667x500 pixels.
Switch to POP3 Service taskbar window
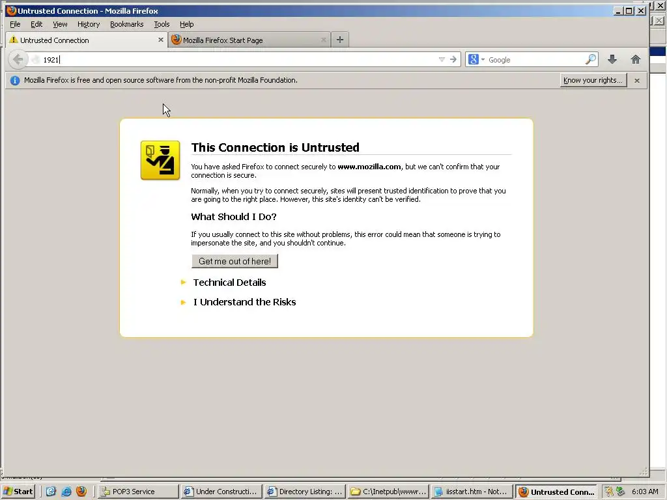point(138,492)
